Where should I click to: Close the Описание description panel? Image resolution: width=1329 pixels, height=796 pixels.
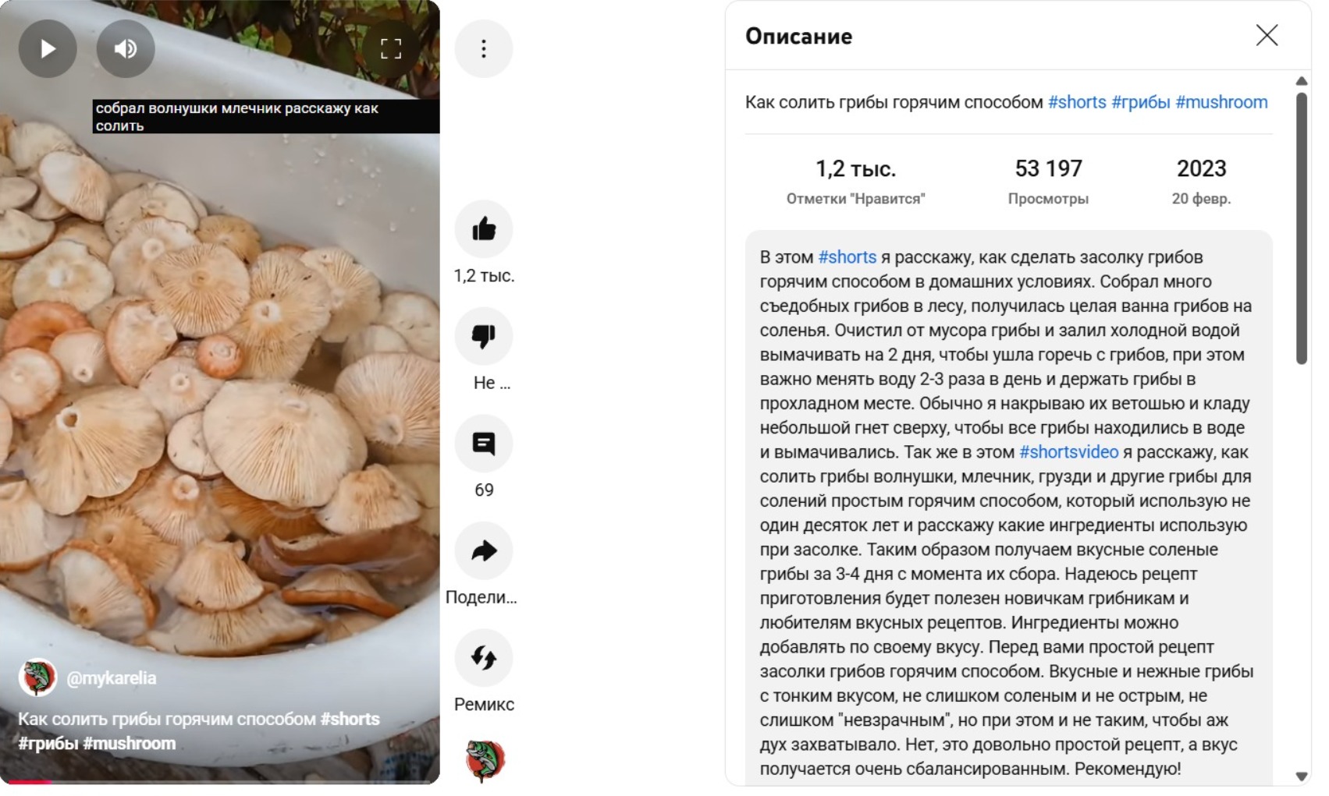click(1267, 35)
